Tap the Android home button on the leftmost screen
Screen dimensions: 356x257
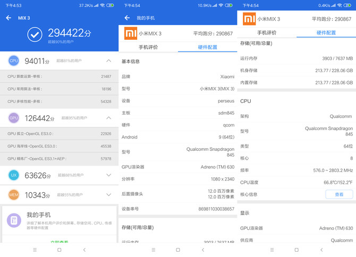point(60,250)
